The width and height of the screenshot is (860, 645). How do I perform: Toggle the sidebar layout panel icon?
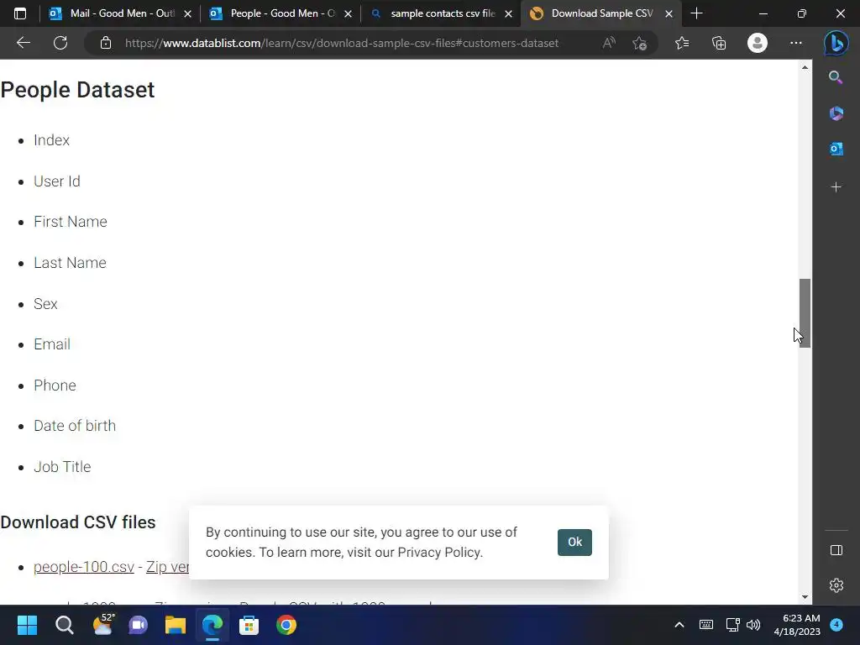click(836, 550)
